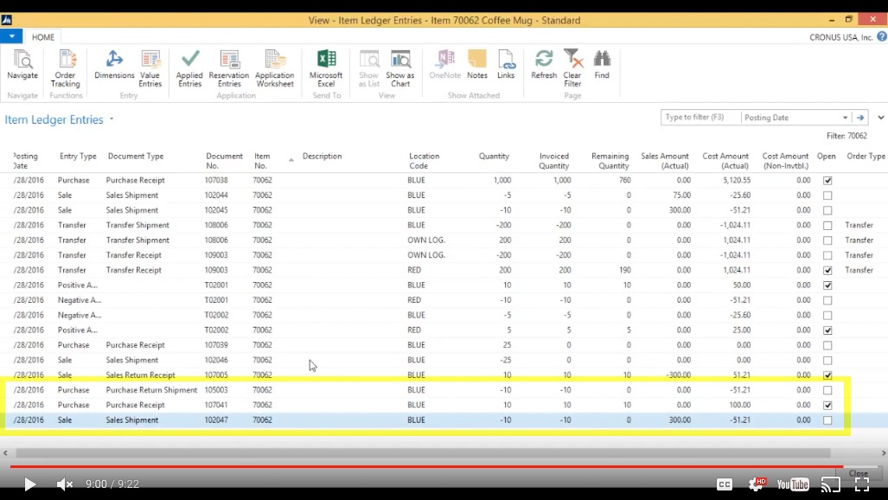Open video quality settings gear
Screen dimensions: 888x500
(x=757, y=484)
